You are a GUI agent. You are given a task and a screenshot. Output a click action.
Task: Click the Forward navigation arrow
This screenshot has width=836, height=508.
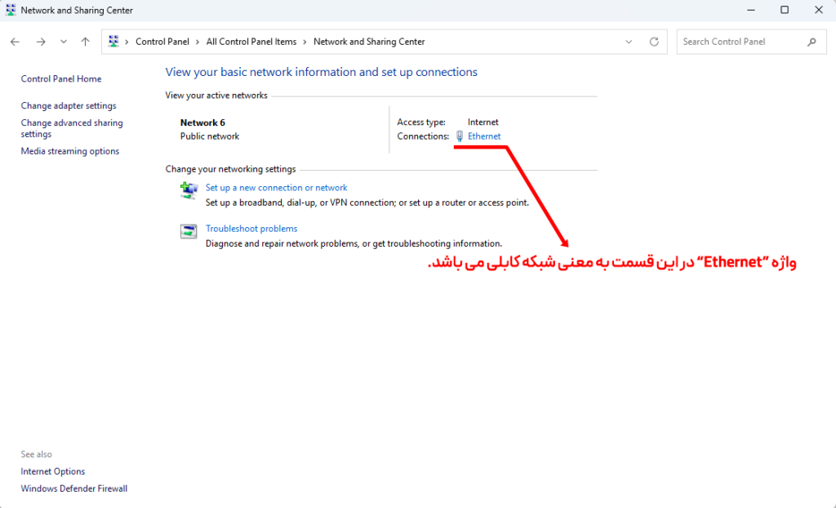click(41, 42)
